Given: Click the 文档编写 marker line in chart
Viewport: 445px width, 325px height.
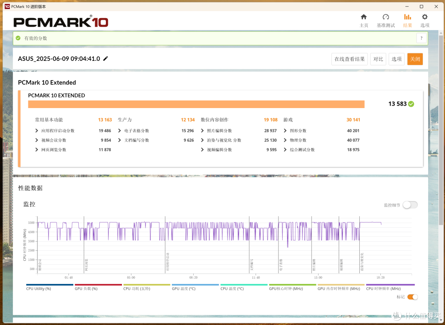Looking at the screenshot, I should pos(249,245).
